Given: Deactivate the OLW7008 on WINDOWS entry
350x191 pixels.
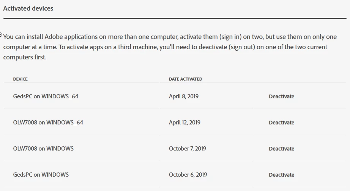Looking at the screenshot, I should click(x=281, y=149).
